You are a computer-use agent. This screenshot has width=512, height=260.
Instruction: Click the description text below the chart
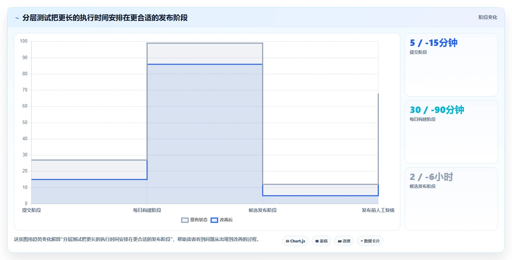coord(136,239)
